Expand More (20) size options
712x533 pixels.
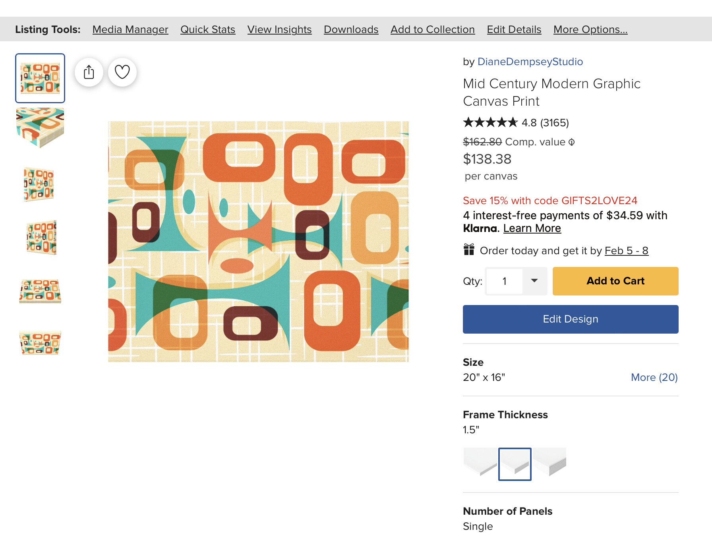654,377
